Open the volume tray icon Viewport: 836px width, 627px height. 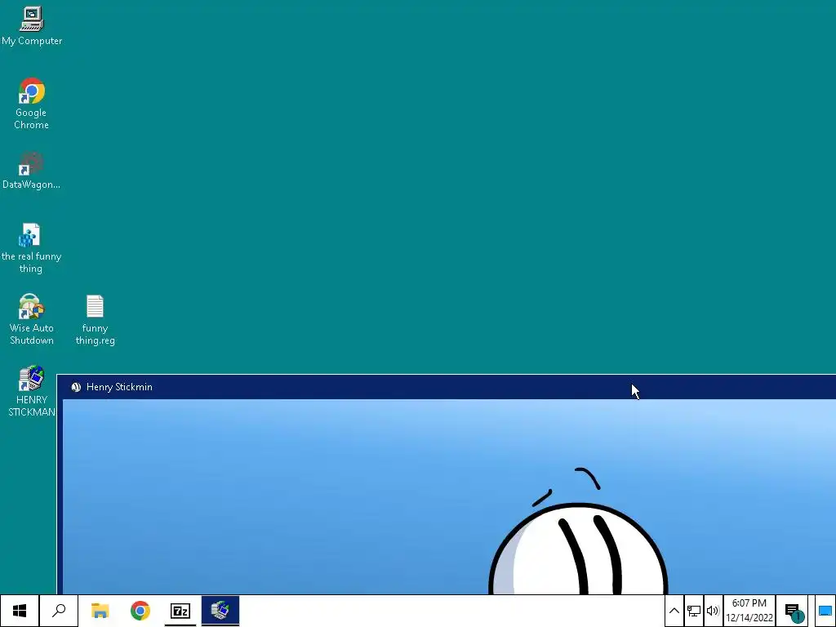click(713, 611)
